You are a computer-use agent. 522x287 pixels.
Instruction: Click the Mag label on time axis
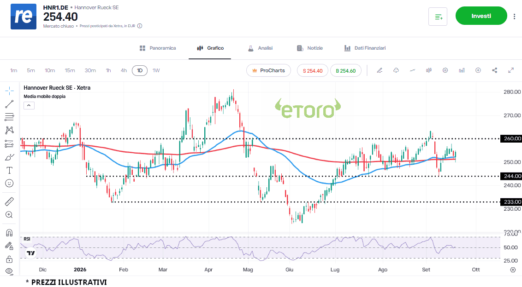click(x=248, y=270)
